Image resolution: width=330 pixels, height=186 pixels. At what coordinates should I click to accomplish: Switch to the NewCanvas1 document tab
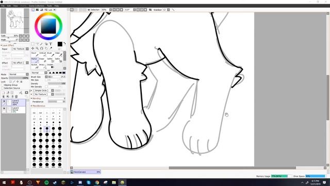pyautogui.click(x=86, y=172)
